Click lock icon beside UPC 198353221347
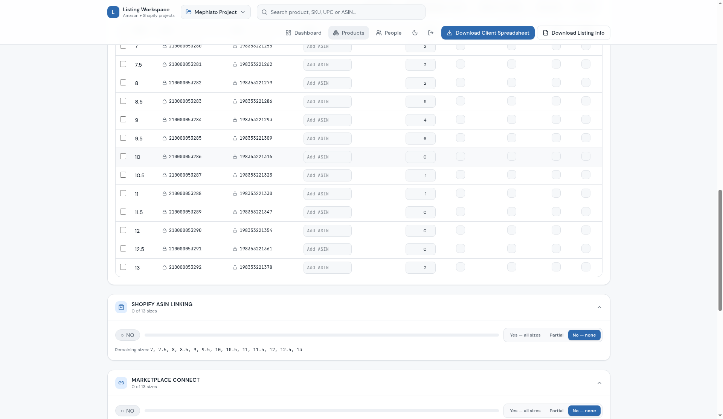The image size is (723, 419). click(x=235, y=212)
